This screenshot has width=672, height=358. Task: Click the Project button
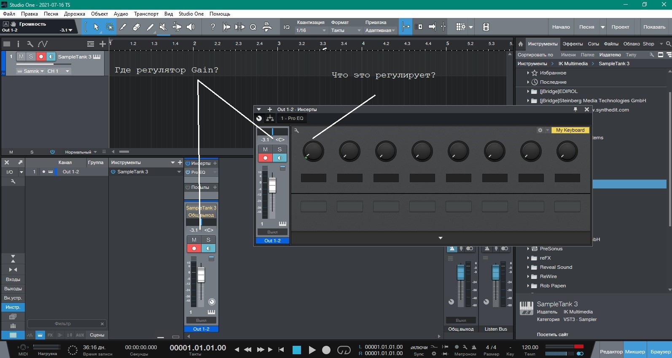620,27
